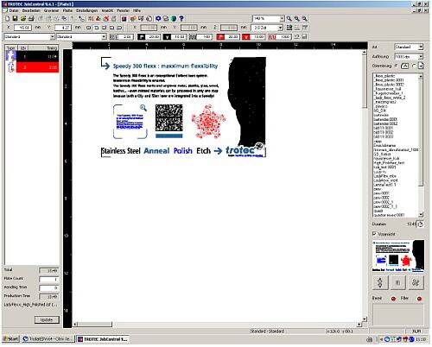Toggle the Voransicht preview checkbox
The height and width of the screenshot is (347, 432).
tap(374, 234)
